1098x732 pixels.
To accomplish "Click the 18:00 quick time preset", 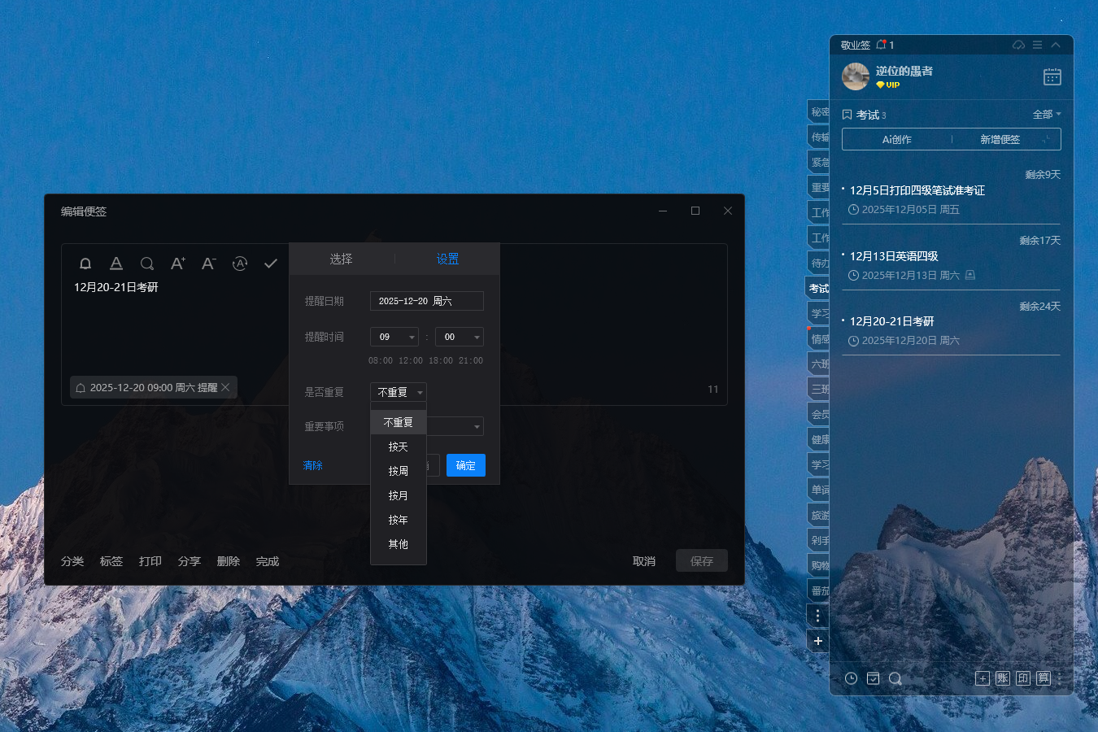I will 441,360.
